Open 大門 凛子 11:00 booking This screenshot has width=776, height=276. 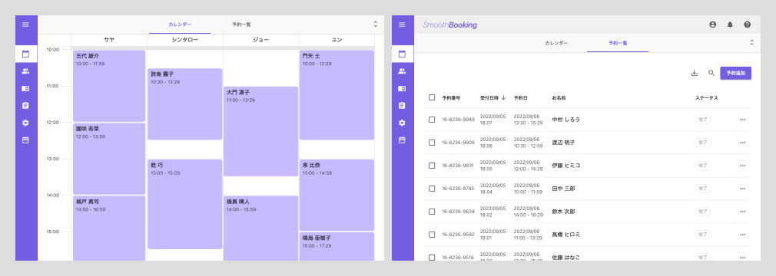tap(260, 131)
